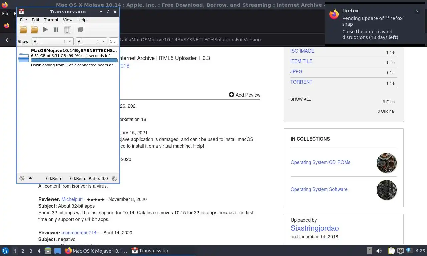427x256 pixels.
Task: Open uploader Sixstringjordao profile link
Action: tap(315, 228)
